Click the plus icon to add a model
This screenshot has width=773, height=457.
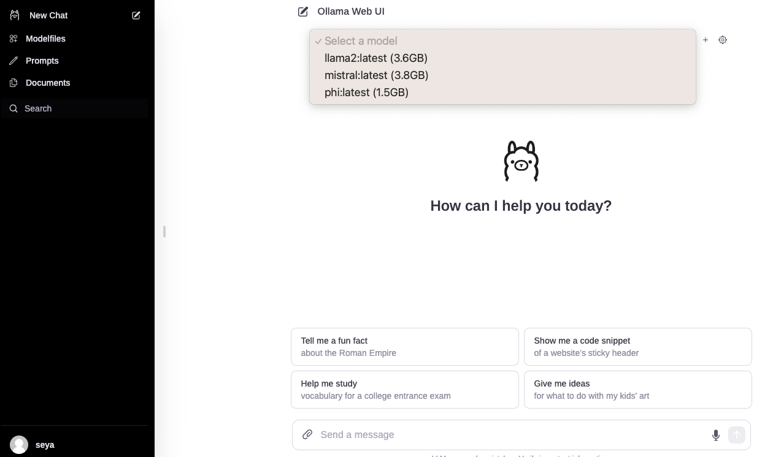tap(706, 40)
